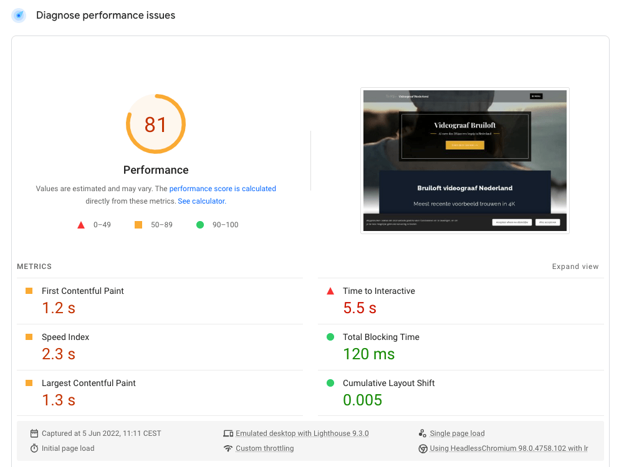Open the performance score is calculated link
The height and width of the screenshot is (467, 619).
click(223, 189)
